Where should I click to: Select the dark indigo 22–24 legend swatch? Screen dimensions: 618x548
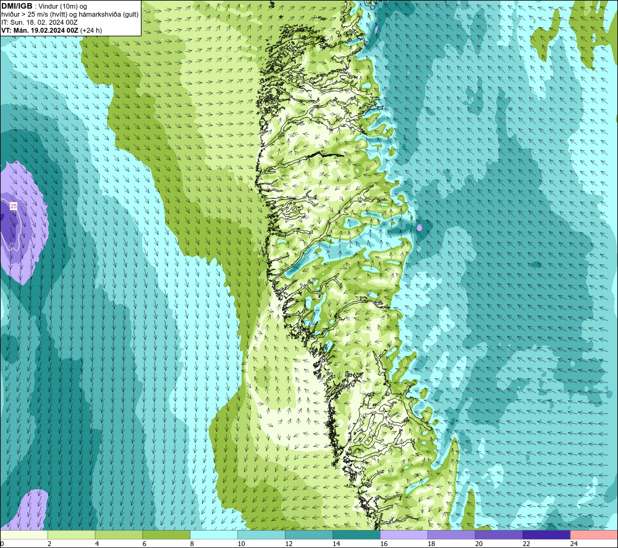pyautogui.click(x=546, y=534)
